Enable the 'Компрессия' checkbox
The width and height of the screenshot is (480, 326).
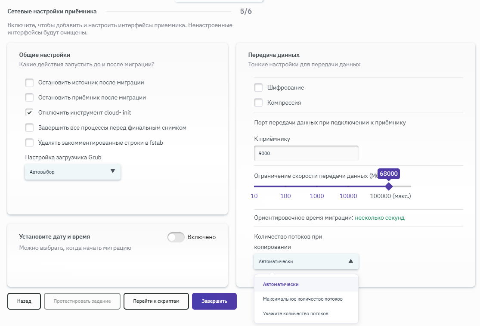pyautogui.click(x=258, y=103)
